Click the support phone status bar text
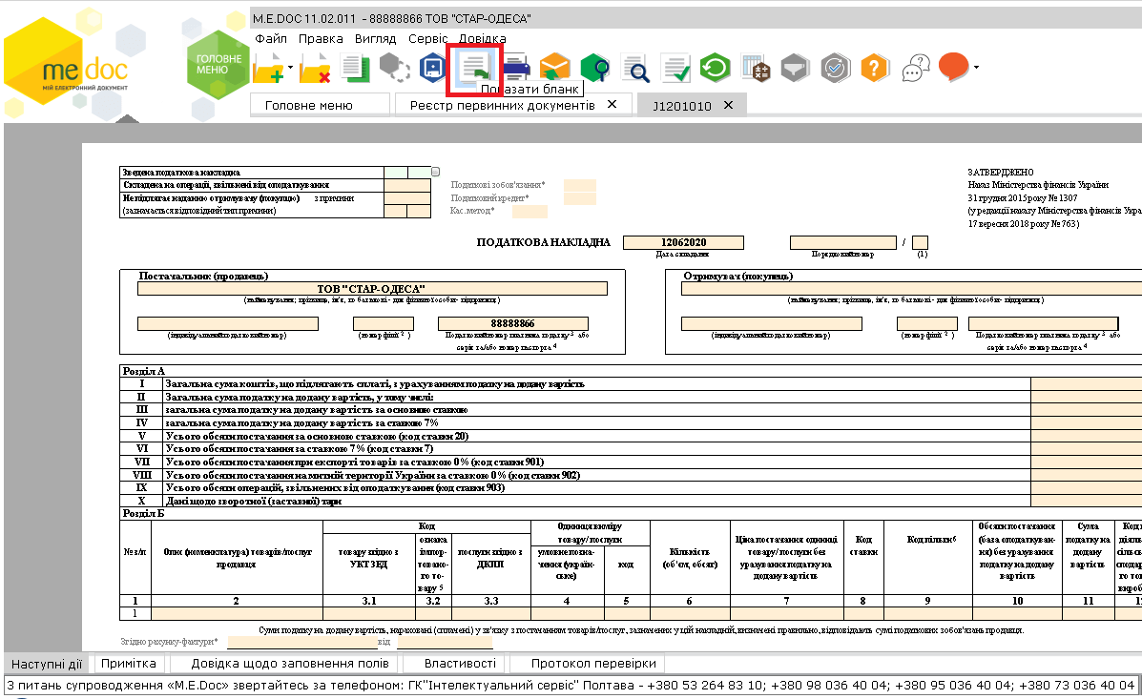This screenshot has height=699, width=1142. pos(571,685)
